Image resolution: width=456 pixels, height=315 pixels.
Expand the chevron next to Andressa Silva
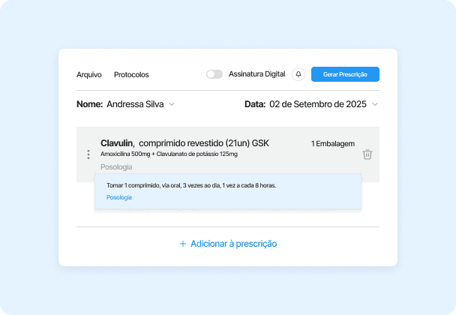[172, 104]
